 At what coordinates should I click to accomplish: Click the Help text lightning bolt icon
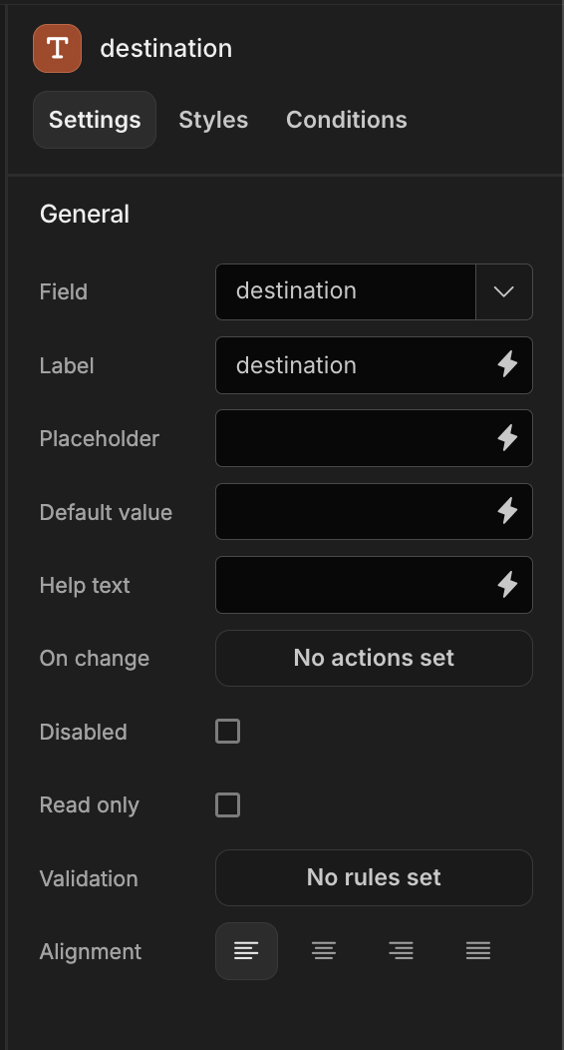click(x=507, y=585)
